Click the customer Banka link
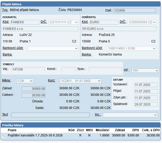Image resolution: width=162 pixels, height=143 pixels. [87, 54]
